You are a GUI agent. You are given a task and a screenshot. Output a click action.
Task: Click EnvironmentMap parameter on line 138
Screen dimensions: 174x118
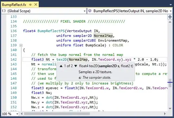pos(112,41)
